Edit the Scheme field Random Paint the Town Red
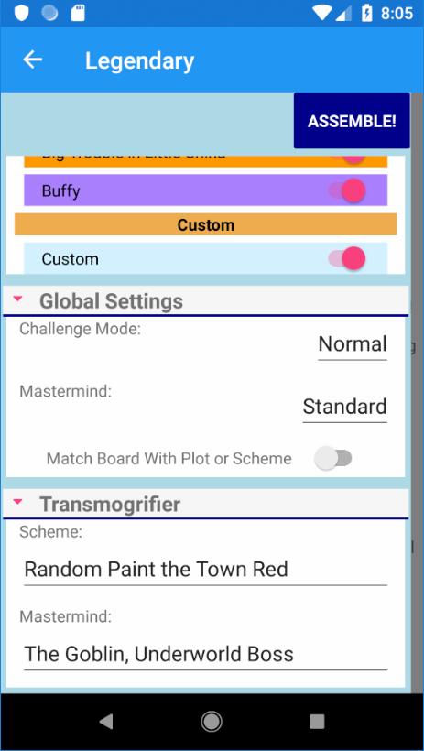 (x=205, y=570)
